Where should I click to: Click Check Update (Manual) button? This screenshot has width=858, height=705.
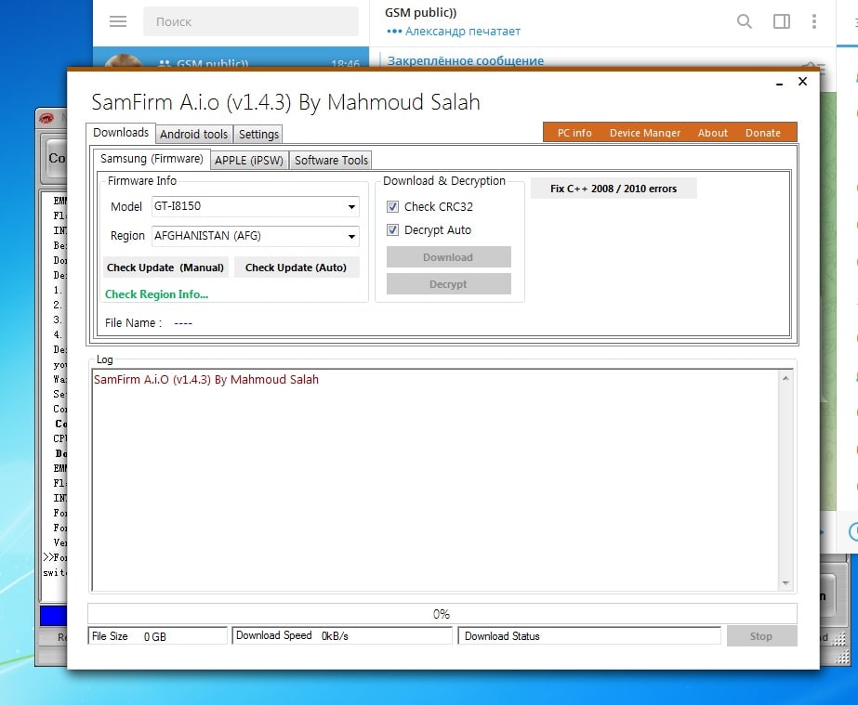165,268
